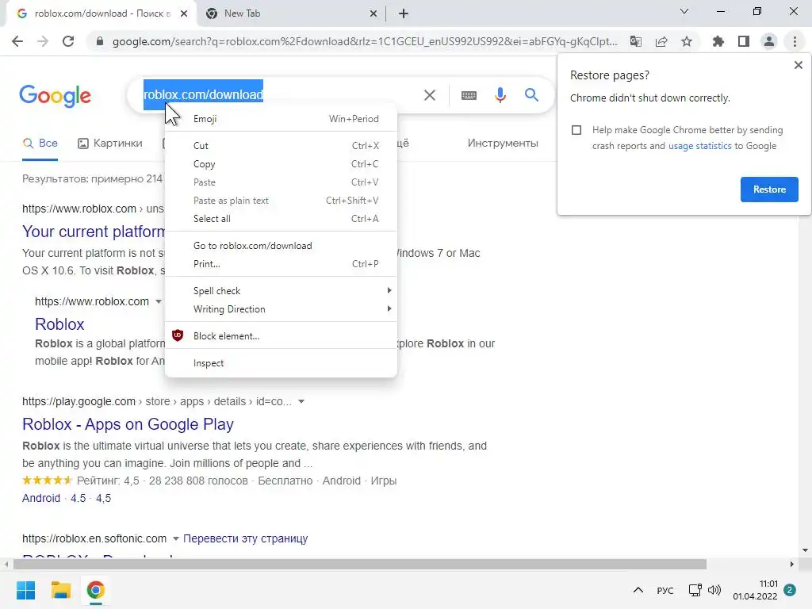
Task: Open the Windows Start button
Action: point(26,590)
